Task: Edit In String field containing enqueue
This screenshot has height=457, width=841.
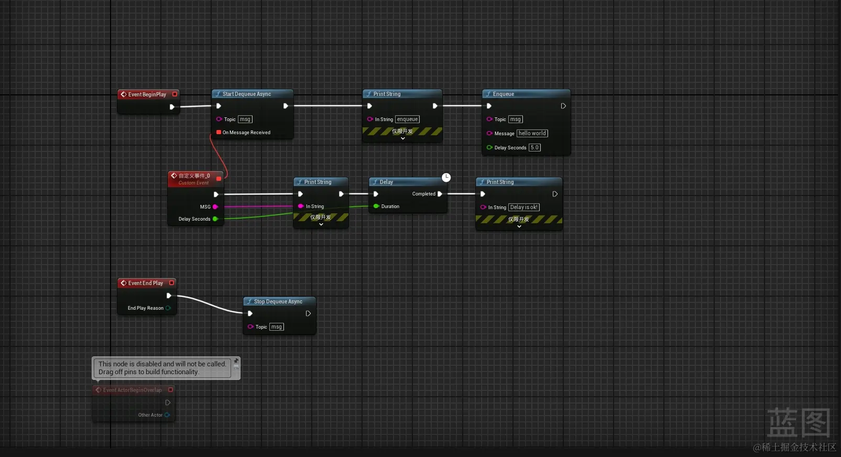Action: tap(408, 119)
